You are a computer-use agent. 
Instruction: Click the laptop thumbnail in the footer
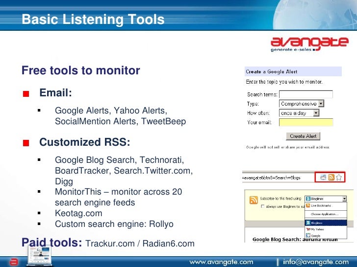[x=39, y=256]
